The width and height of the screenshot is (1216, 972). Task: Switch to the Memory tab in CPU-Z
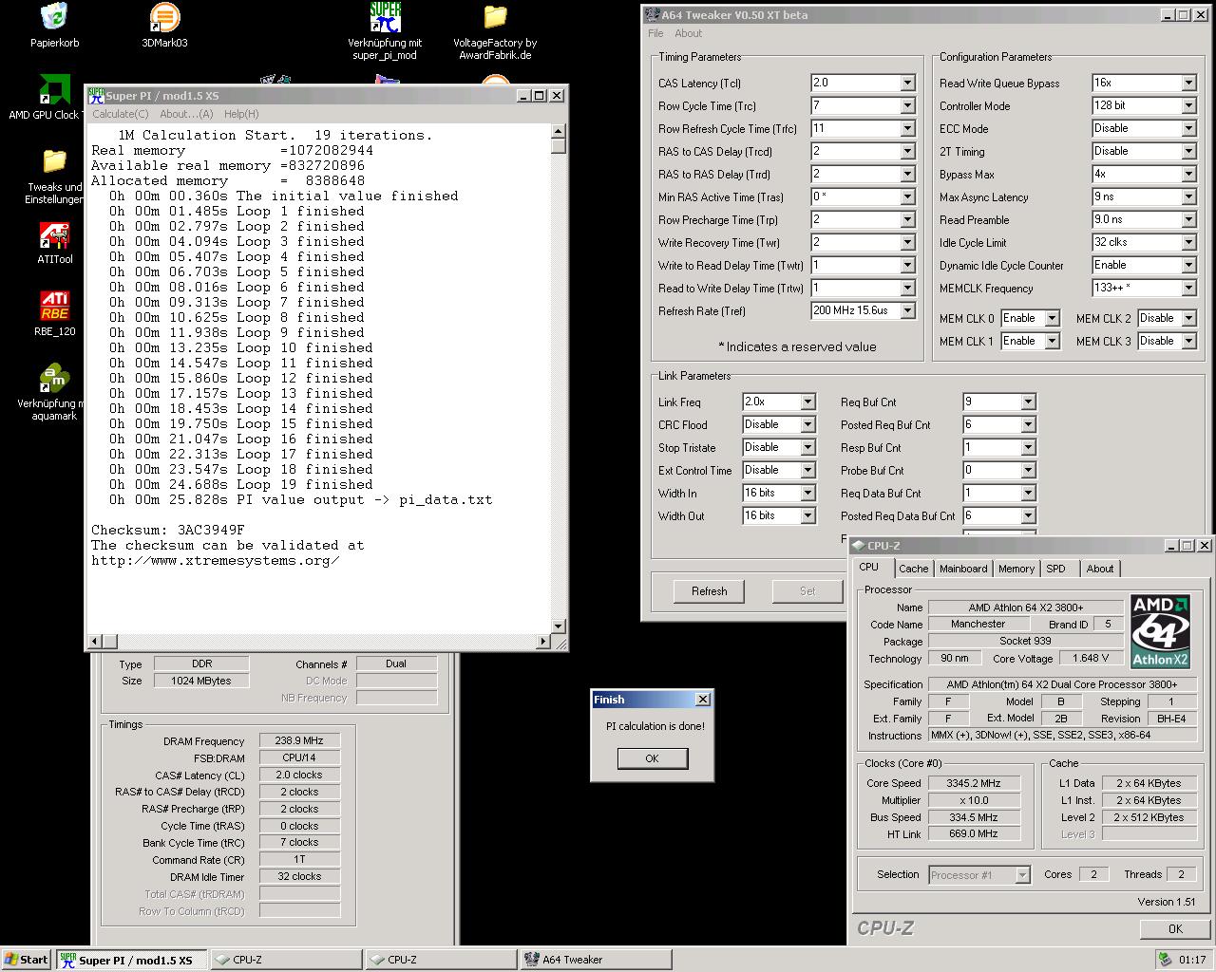pyautogui.click(x=1016, y=569)
